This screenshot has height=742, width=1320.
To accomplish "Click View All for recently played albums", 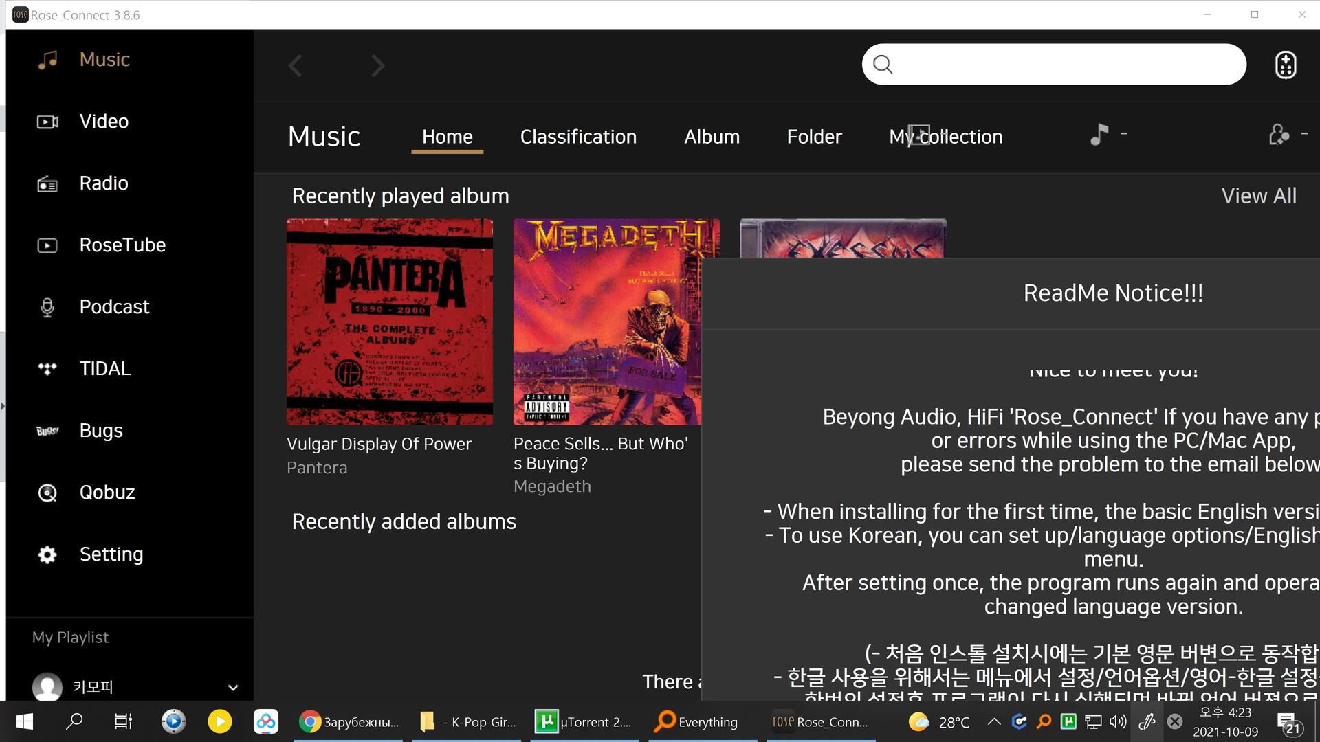I will pyautogui.click(x=1259, y=196).
